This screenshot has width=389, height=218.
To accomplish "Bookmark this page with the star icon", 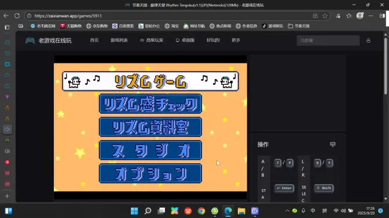I will pyautogui.click(x=325, y=16).
